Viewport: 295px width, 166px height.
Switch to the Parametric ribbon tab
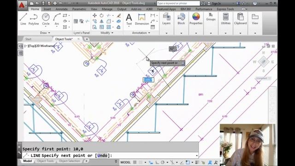(x=79, y=9)
